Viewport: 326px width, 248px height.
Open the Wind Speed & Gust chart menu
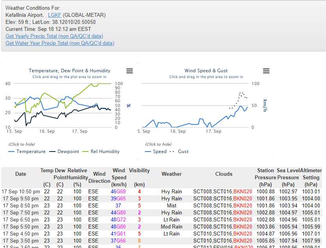pyautogui.click(x=266, y=71)
